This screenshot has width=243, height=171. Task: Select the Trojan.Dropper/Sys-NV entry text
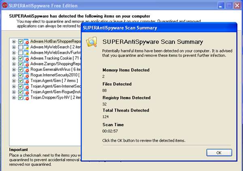point(55,97)
